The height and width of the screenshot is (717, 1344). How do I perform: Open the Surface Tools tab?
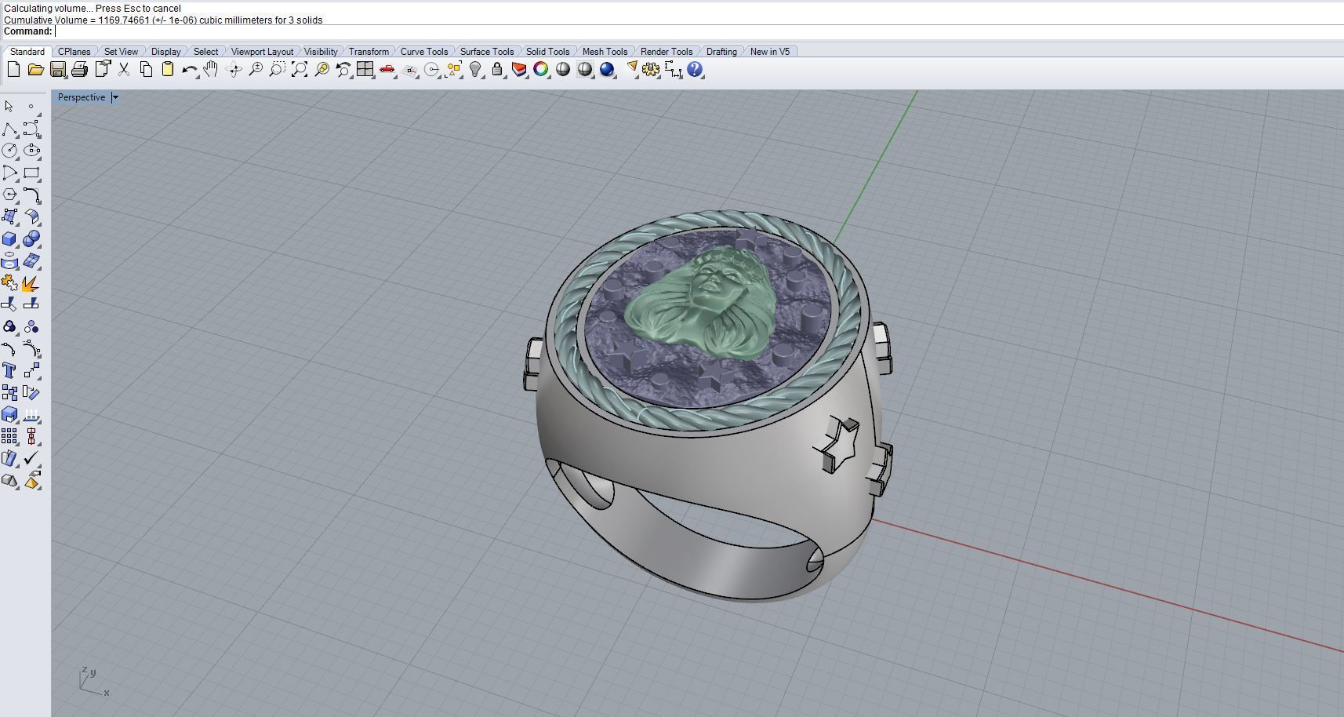[x=487, y=52]
